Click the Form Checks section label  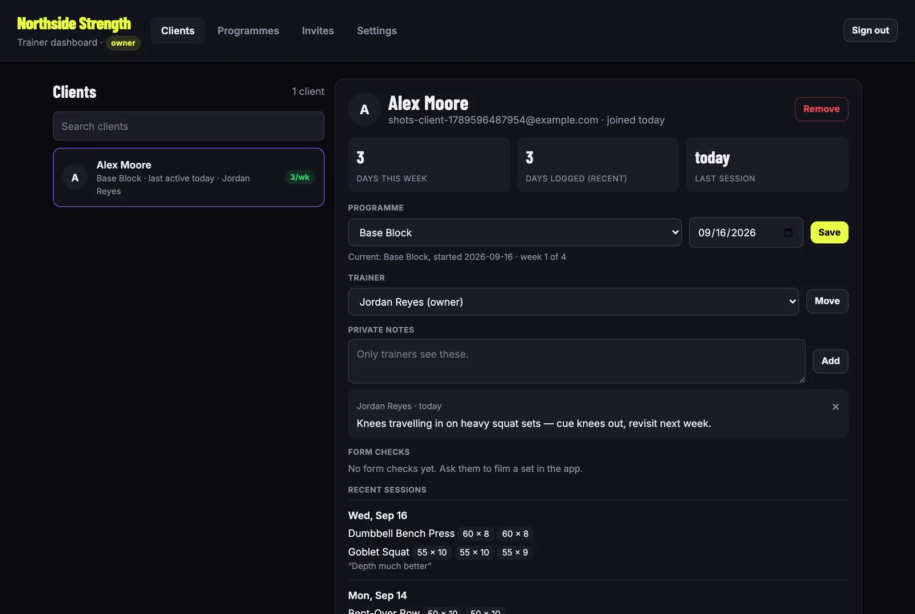coord(379,452)
